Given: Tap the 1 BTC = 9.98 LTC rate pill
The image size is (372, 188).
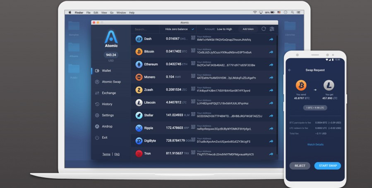Looking at the screenshot, I should (315, 108).
